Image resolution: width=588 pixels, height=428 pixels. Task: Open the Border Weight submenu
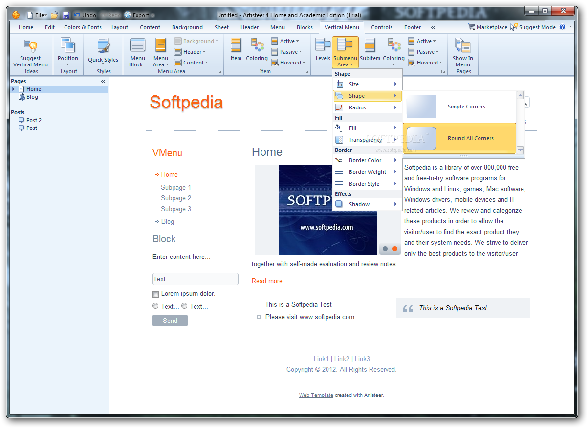coord(367,172)
